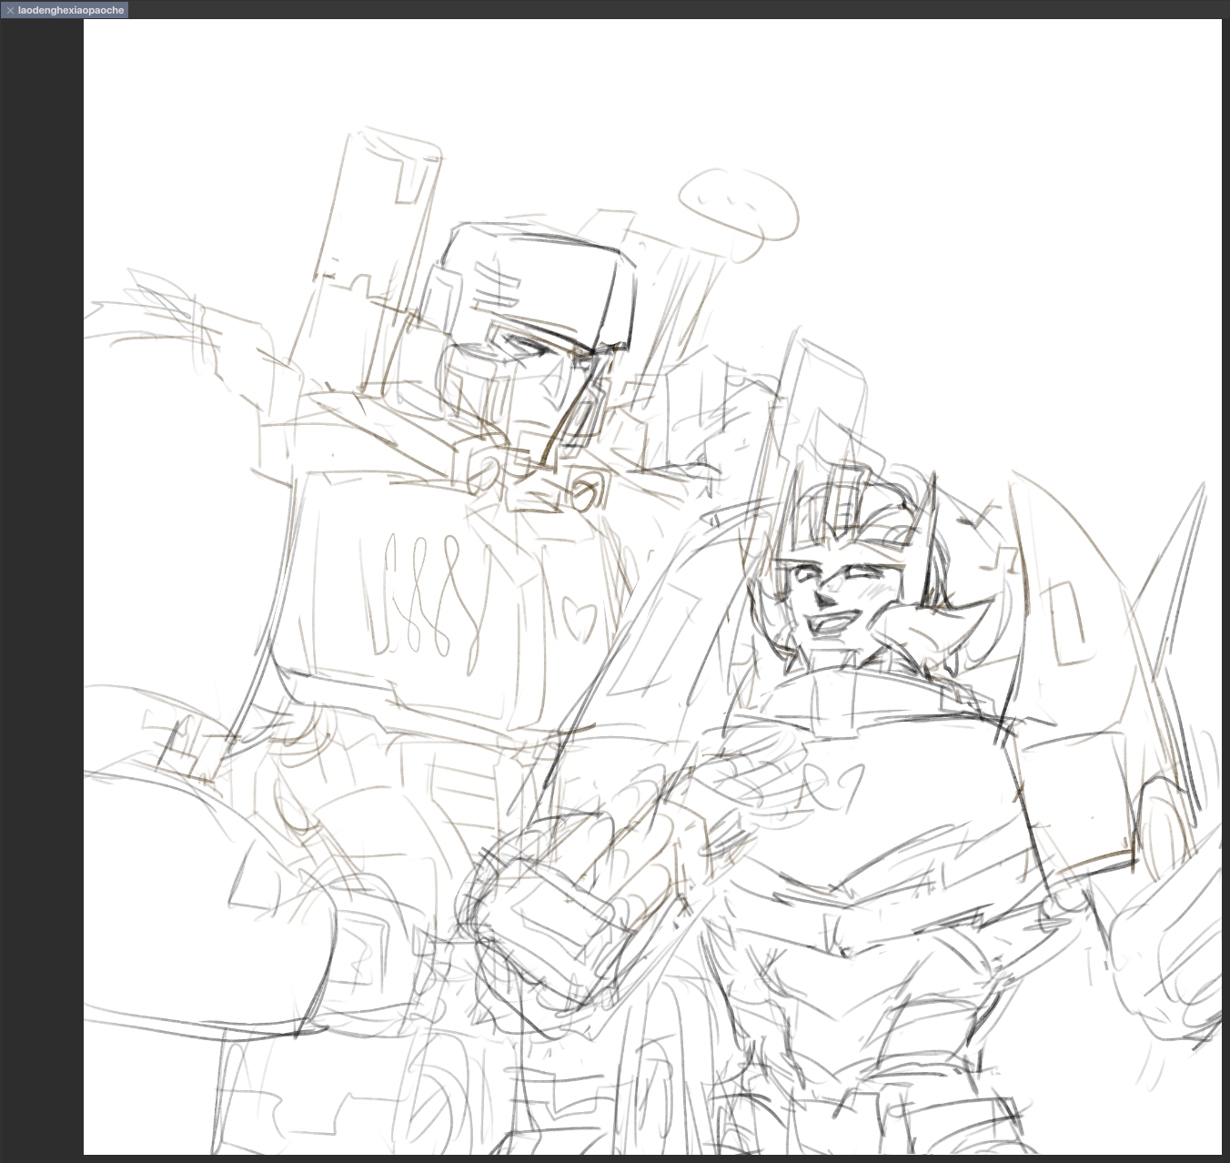This screenshot has width=1230, height=1163.
Task: Click the smiling robot's open mouth
Action: point(832,625)
